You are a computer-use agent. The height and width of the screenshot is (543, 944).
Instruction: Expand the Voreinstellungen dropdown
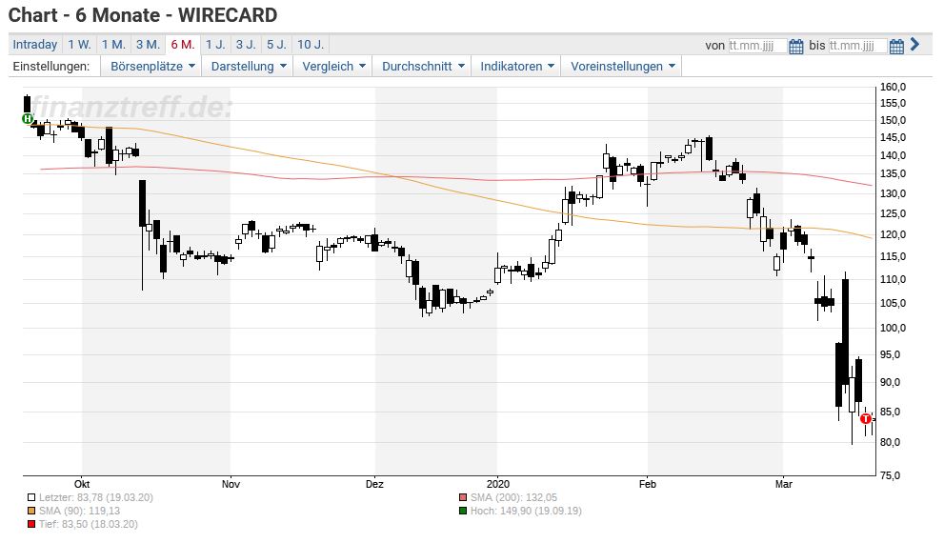623,67
